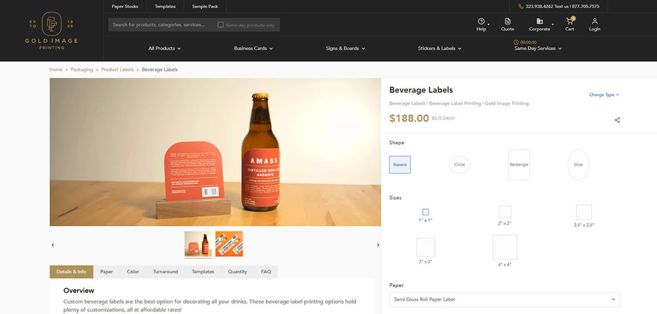Switch to the FAQ tab
Image resolution: width=657 pixels, height=314 pixels.
266,272
